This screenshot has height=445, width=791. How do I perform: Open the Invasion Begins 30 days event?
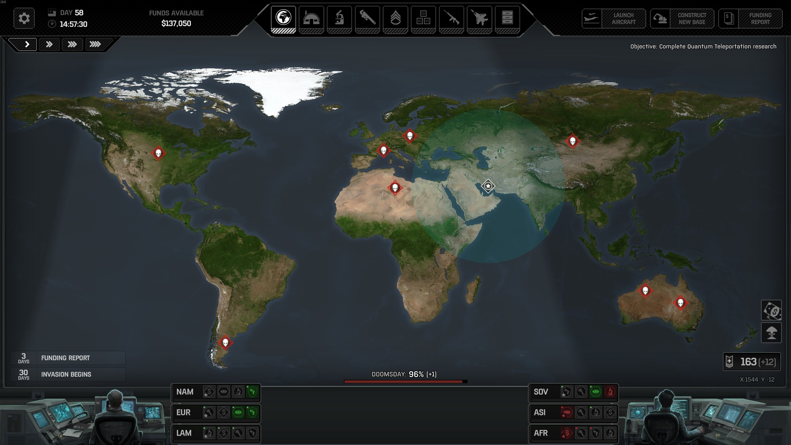coord(68,374)
